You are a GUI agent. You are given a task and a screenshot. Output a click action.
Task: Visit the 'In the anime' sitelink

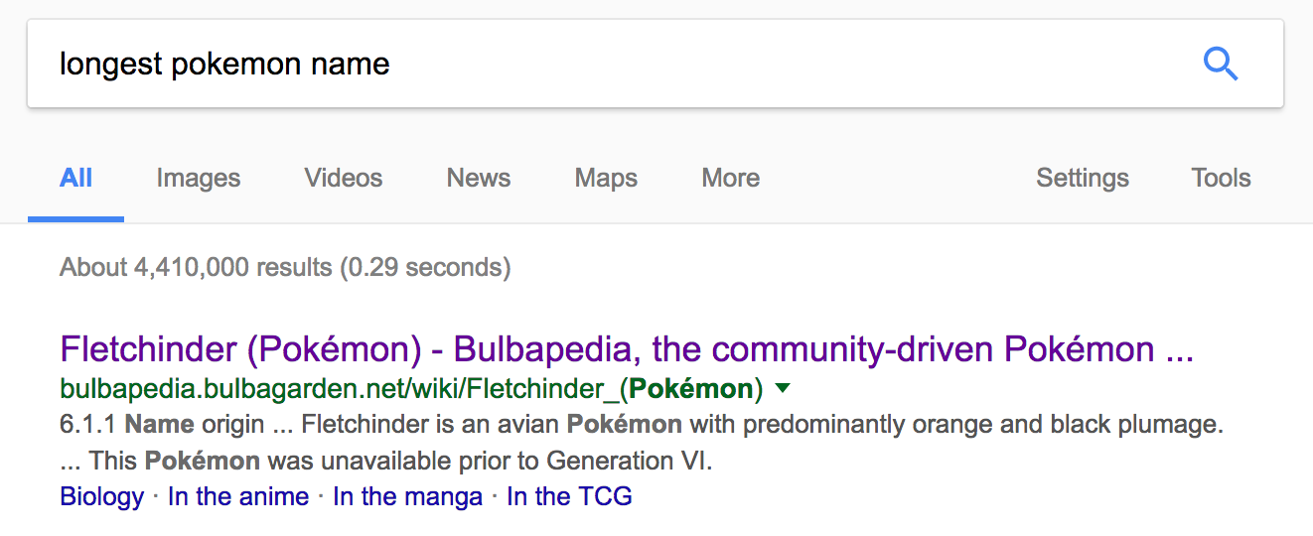click(x=238, y=496)
